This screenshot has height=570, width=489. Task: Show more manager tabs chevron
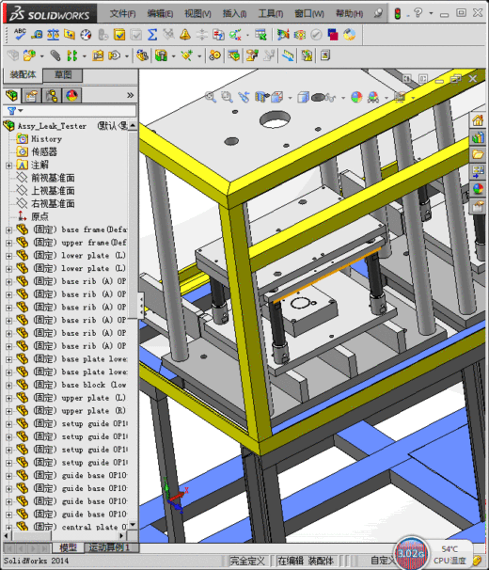pyautogui.click(x=130, y=95)
